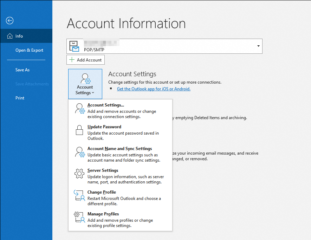Click the POP/SMTP account type label
The image size is (311, 240).
[x=94, y=50]
